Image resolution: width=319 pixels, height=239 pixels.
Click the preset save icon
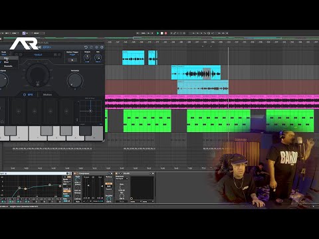(x=55, y=54)
